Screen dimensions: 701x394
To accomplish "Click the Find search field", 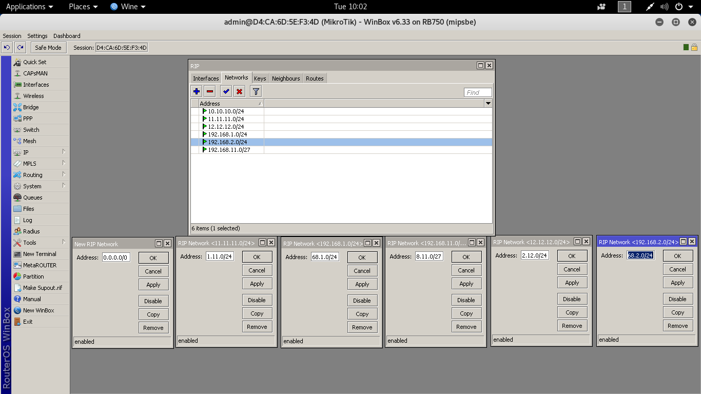I will click(477, 92).
